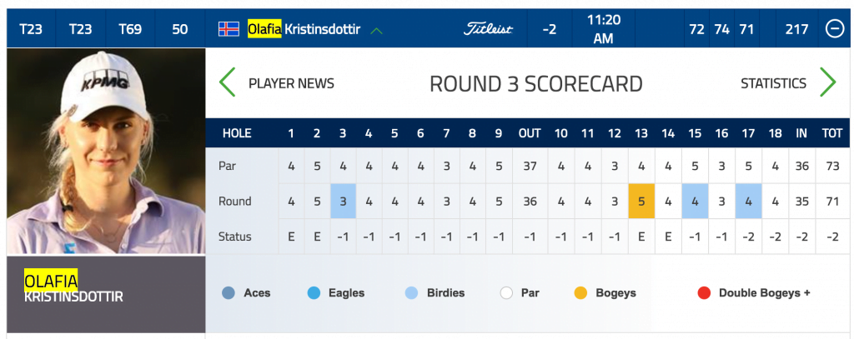Select the hole 13 bogey score cell
Viewport: 854px width, 339px height.
pyautogui.click(x=641, y=202)
